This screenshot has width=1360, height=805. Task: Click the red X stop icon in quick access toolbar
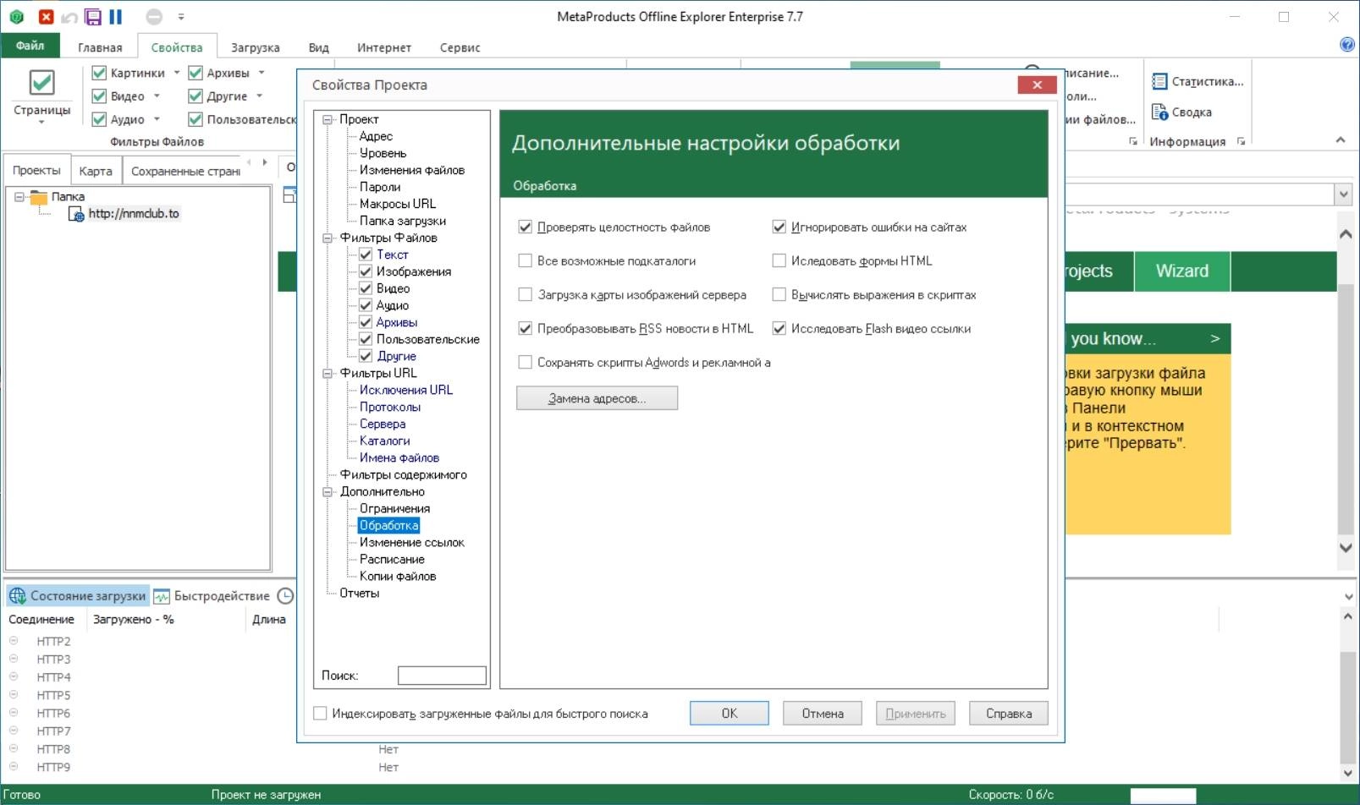[x=46, y=17]
